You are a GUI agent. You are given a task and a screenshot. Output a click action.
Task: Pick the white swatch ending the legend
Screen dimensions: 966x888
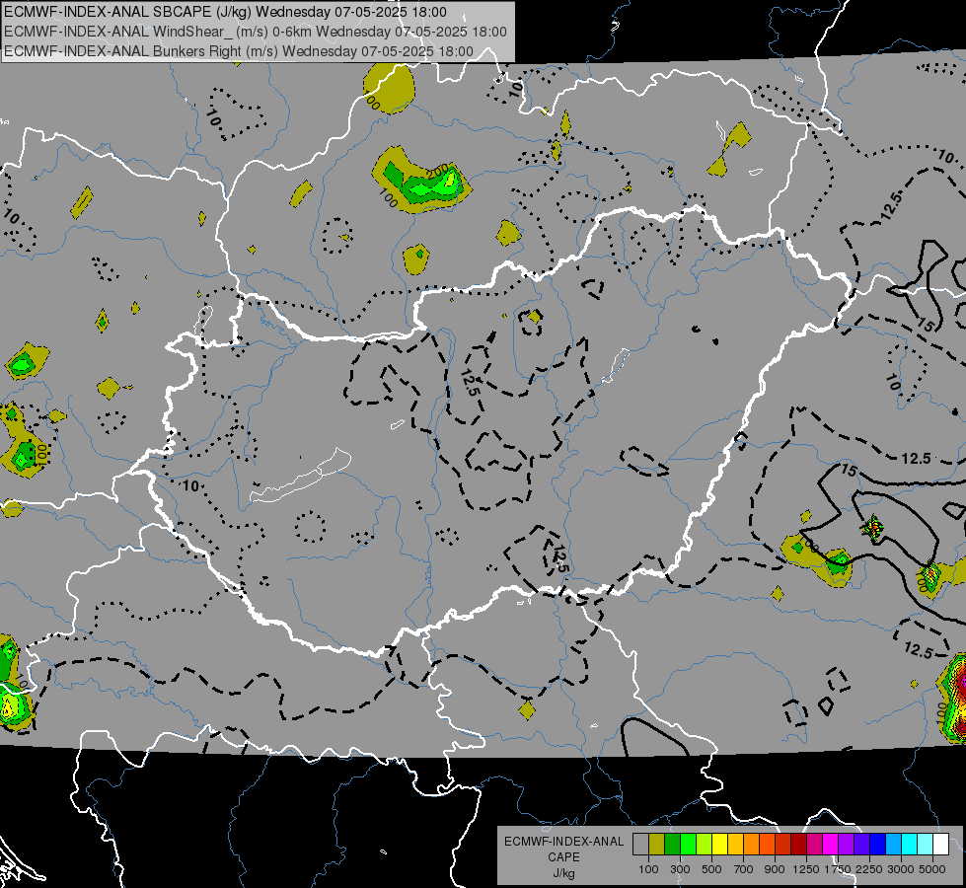(941, 845)
